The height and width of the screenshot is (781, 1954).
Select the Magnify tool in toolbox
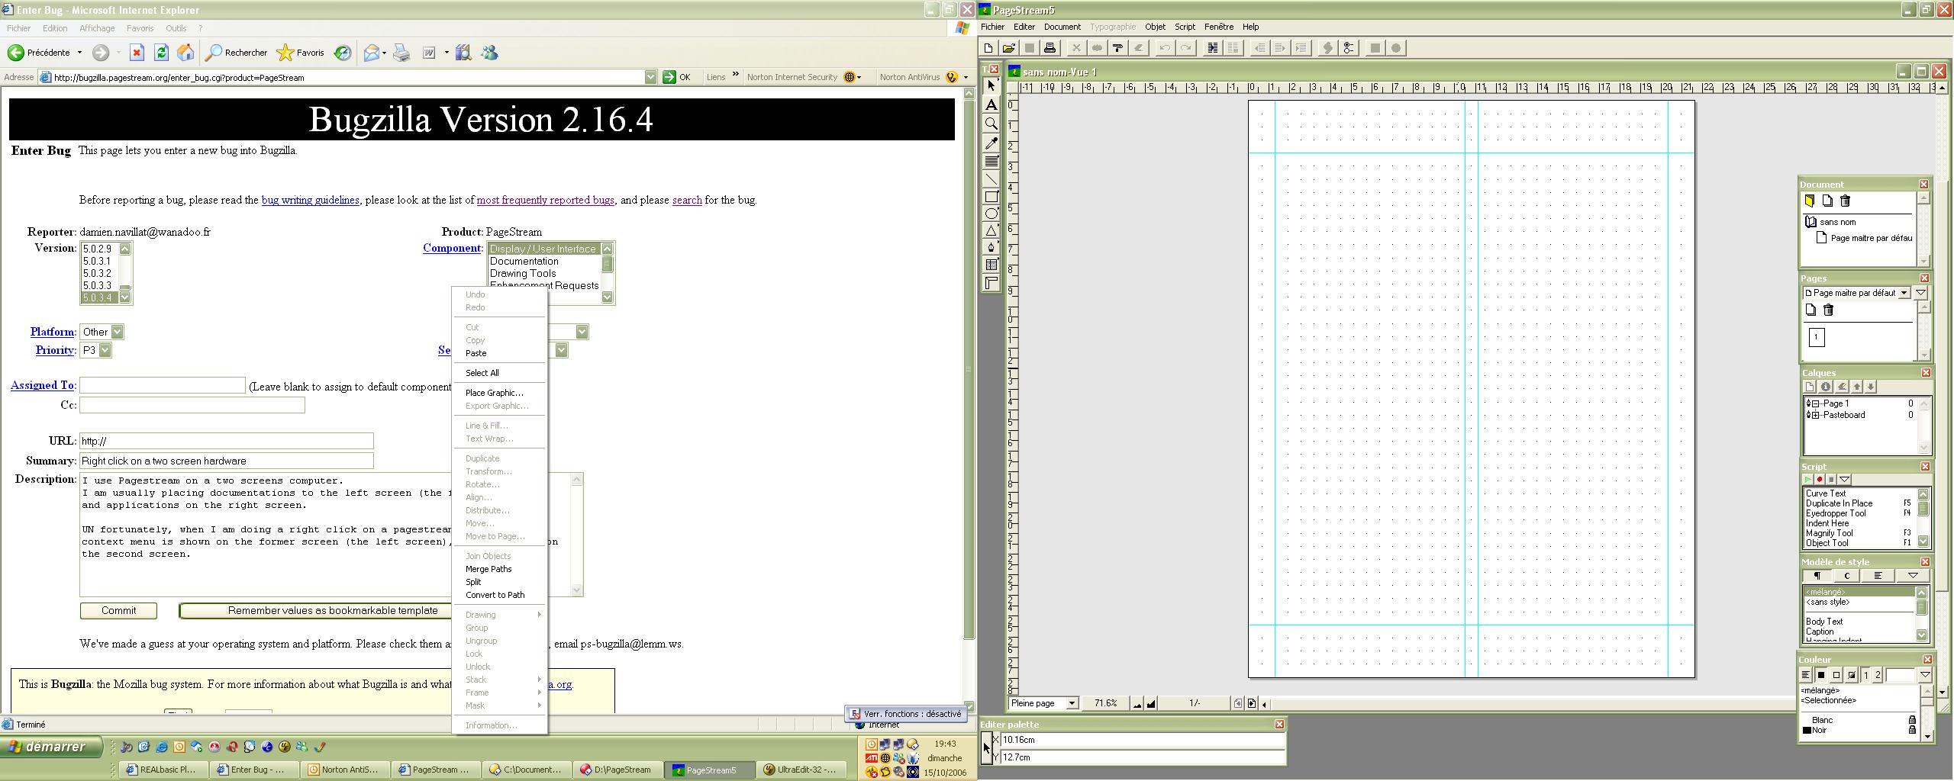tap(991, 124)
